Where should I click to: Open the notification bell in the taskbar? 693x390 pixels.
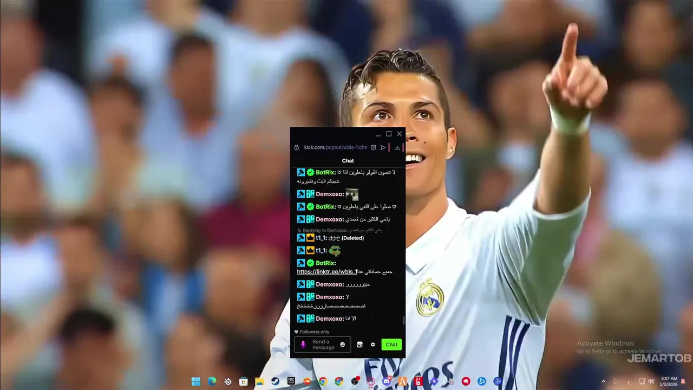coord(683,381)
